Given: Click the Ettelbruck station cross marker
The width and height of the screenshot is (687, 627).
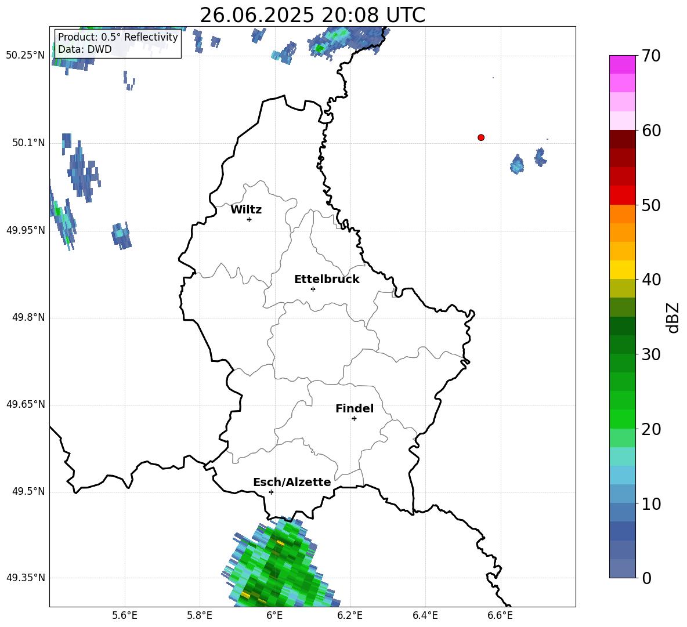Looking at the screenshot, I should pyautogui.click(x=313, y=289).
